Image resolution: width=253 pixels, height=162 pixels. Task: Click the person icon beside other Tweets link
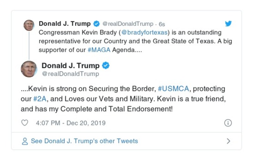[25, 141]
